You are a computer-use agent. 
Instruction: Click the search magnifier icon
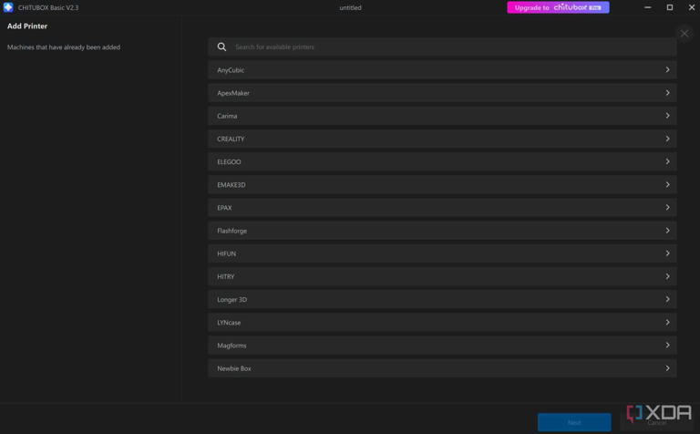[x=221, y=46]
